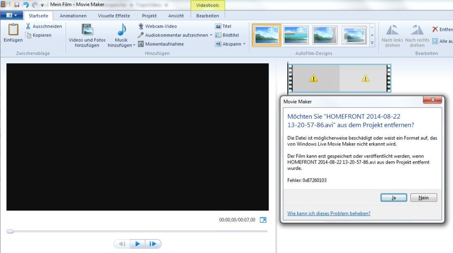Expand AutoFilm-Designs gallery more arrow
This screenshot has width=453, height=253.
click(372, 42)
